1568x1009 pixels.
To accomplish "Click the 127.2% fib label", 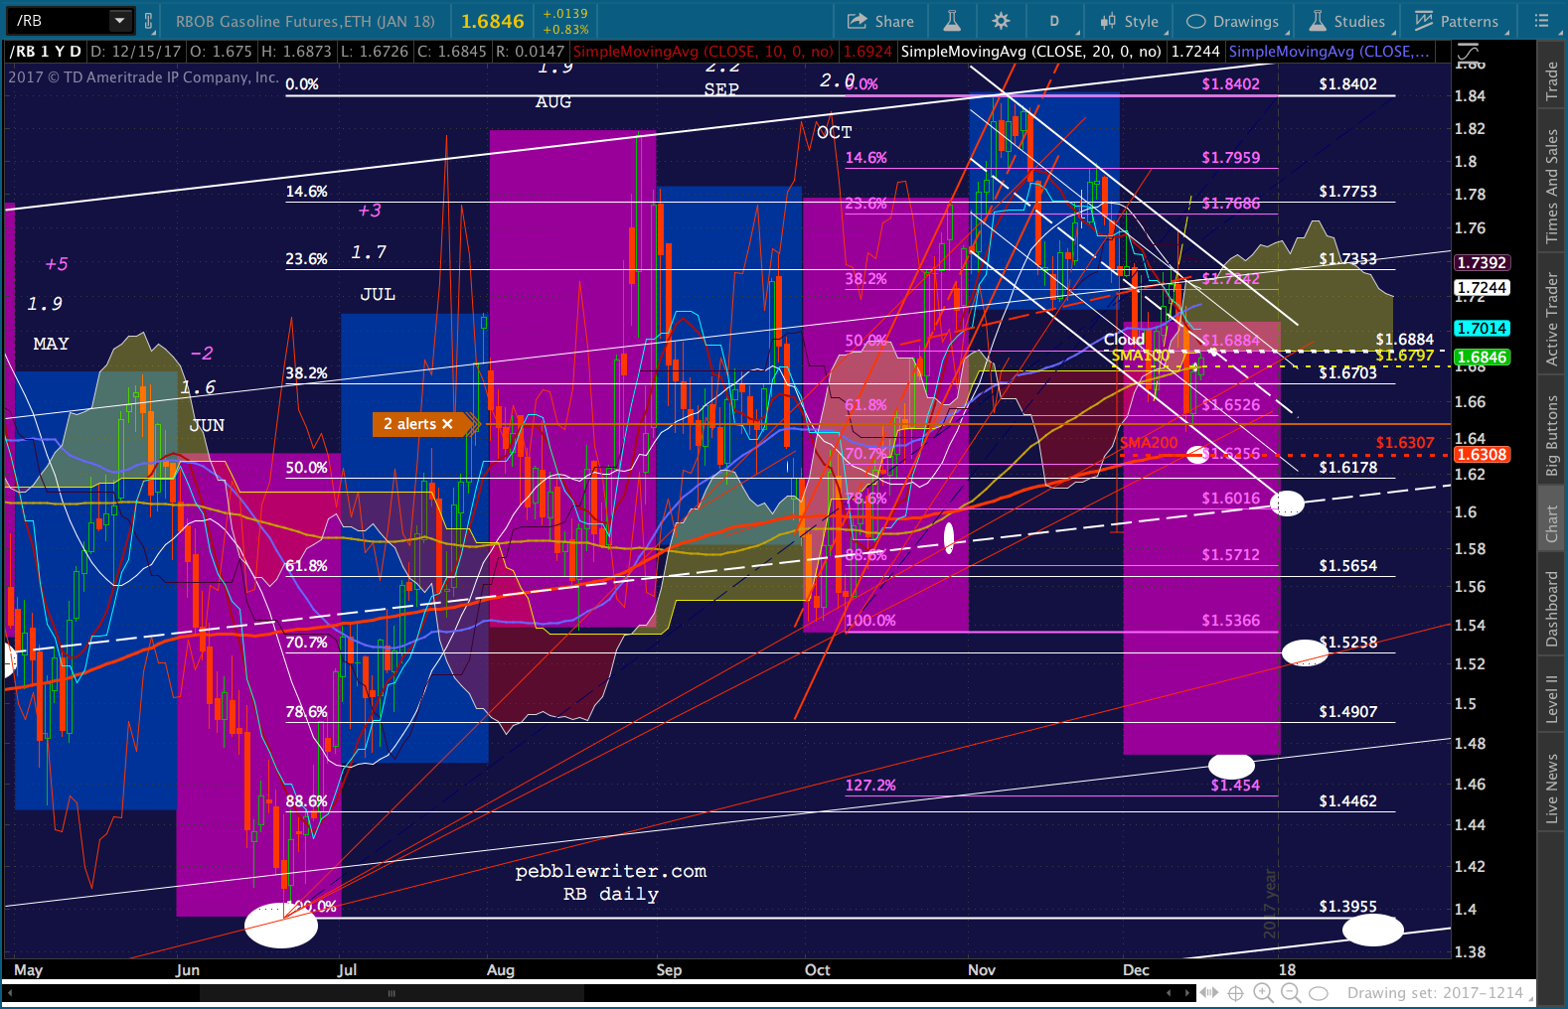I will [870, 786].
